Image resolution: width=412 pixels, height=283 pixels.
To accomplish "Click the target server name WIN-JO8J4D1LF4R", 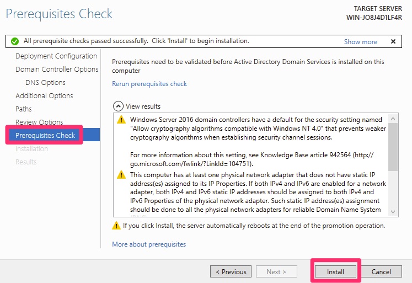I will [x=374, y=18].
